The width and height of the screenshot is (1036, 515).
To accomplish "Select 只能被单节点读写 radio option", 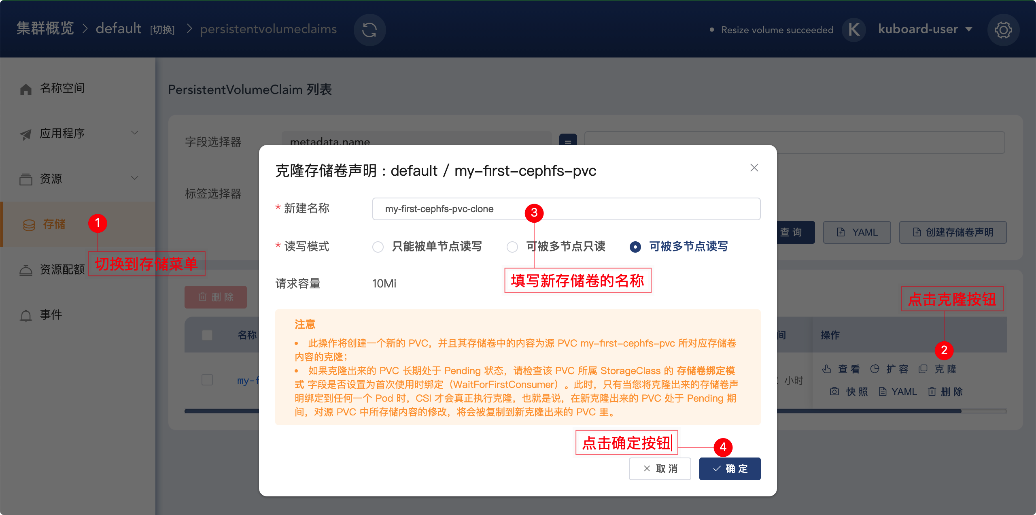I will (x=378, y=247).
